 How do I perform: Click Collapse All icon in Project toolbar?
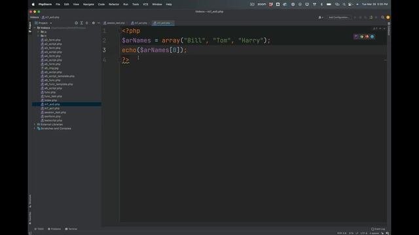[87, 23]
